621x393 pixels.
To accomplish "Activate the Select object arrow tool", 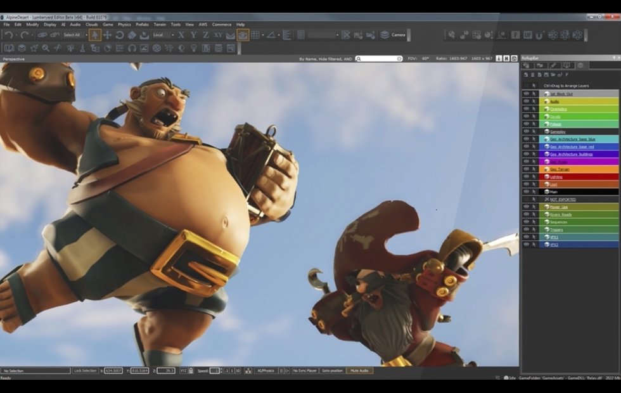I will (x=95, y=35).
